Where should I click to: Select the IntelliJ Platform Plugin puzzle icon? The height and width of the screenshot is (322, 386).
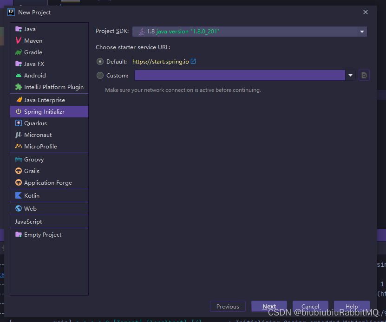click(x=19, y=87)
